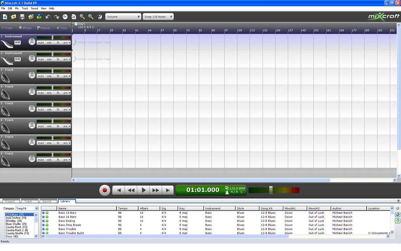Click the pan knob on track 7
The height and width of the screenshot is (251, 401).
32,142
